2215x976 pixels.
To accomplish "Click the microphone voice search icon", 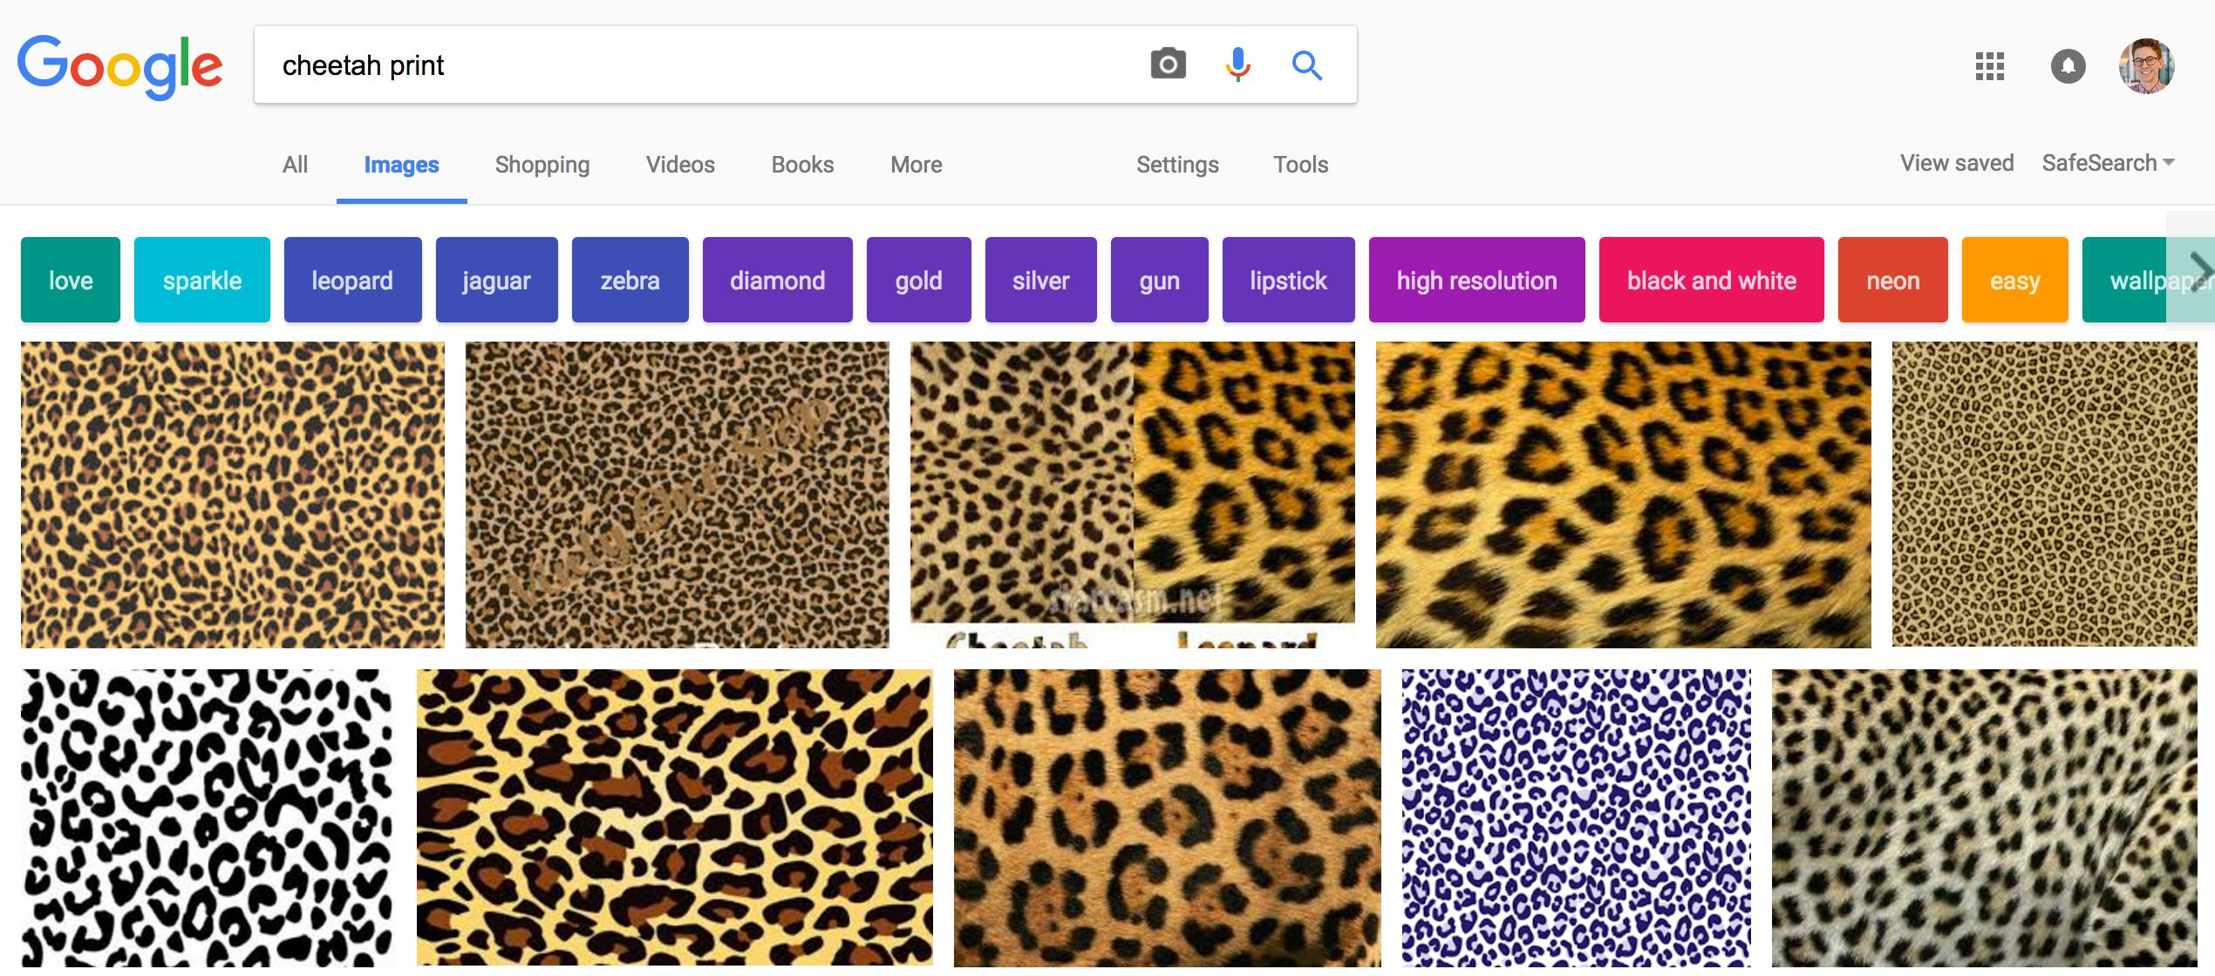I will [1237, 64].
